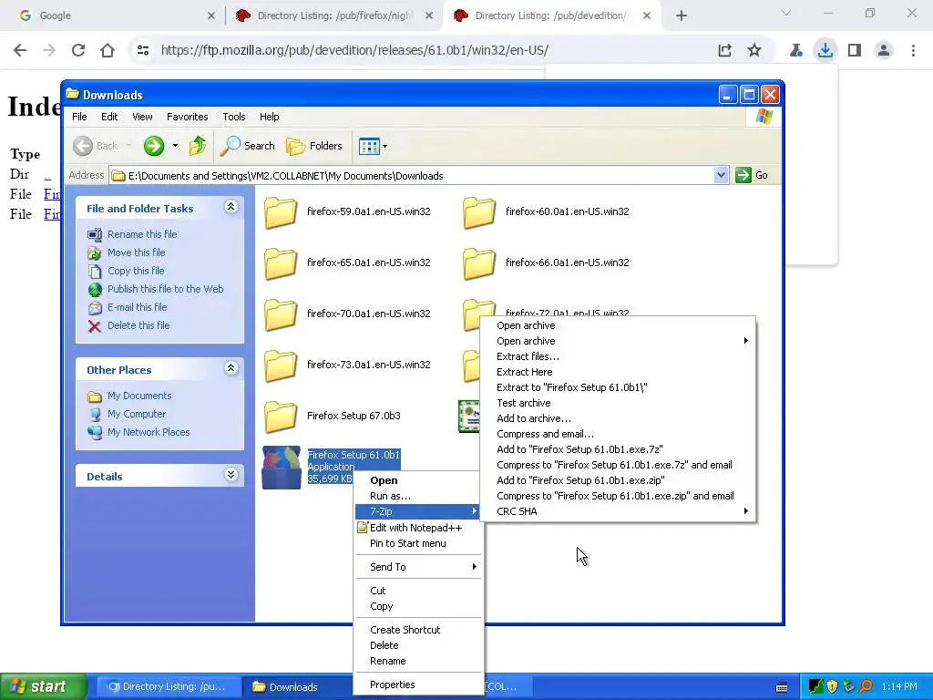Click the Firefox Setup 61.0b1 application icon
933x700 pixels.
282,468
